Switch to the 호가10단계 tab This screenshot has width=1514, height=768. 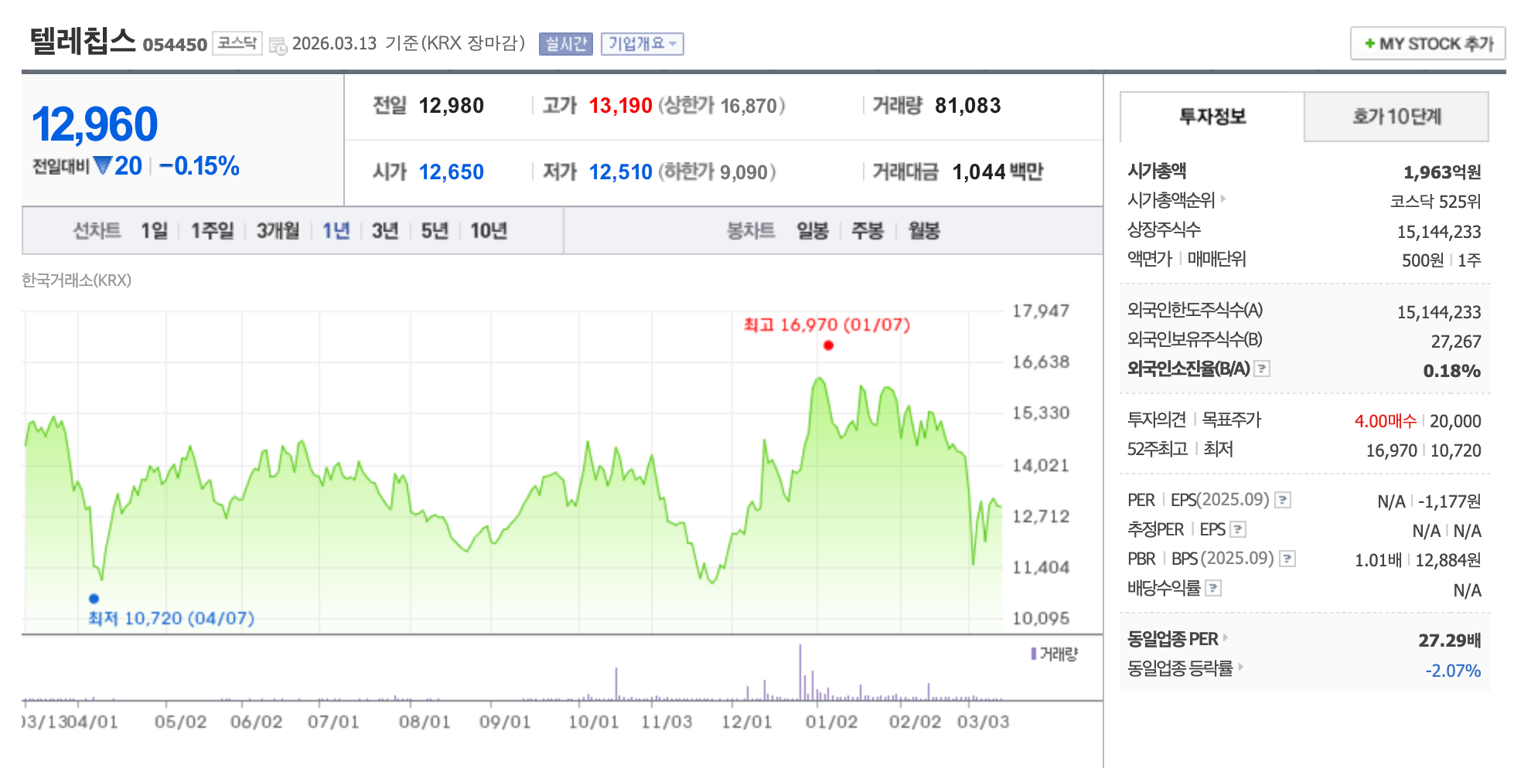click(1396, 117)
